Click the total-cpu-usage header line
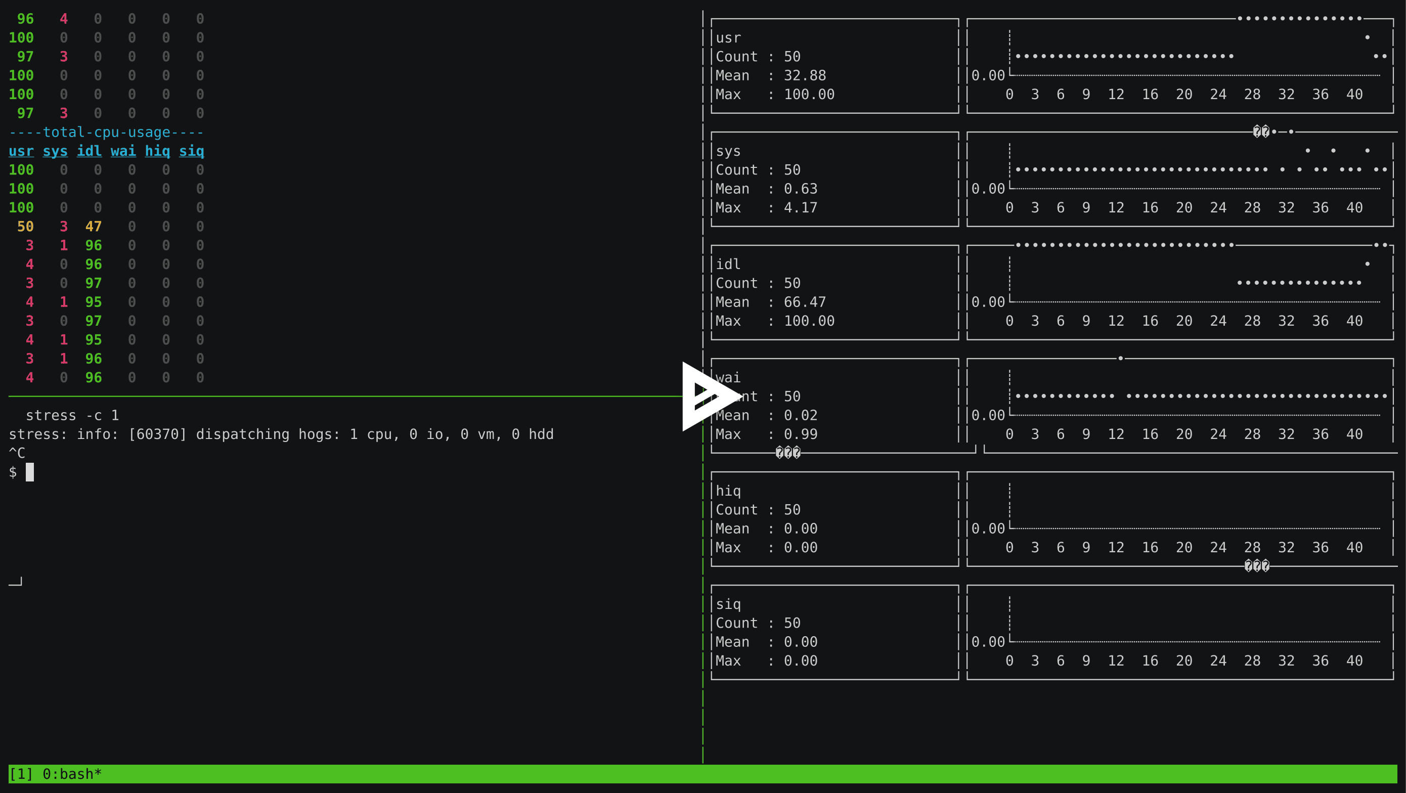 pos(106,132)
